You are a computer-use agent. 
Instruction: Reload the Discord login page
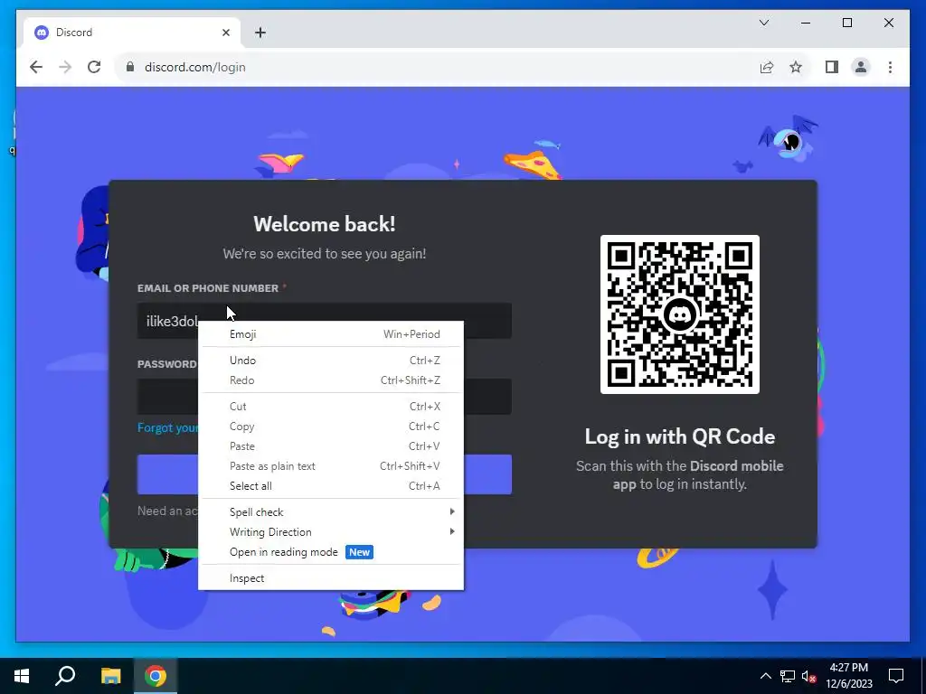(94, 67)
